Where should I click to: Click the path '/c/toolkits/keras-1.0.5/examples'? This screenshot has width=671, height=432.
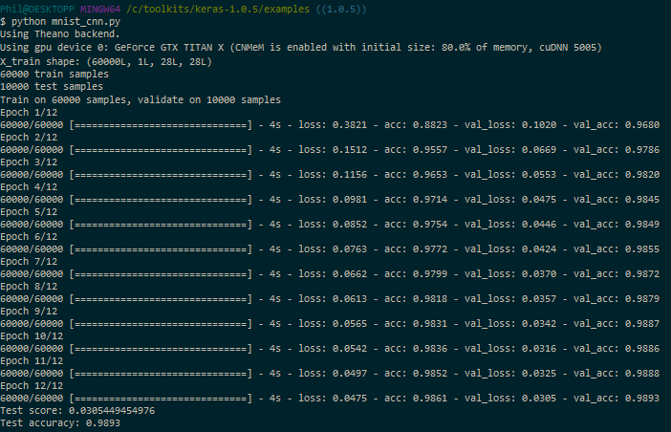point(218,9)
